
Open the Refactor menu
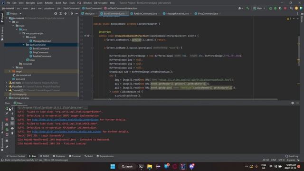point(49,3)
